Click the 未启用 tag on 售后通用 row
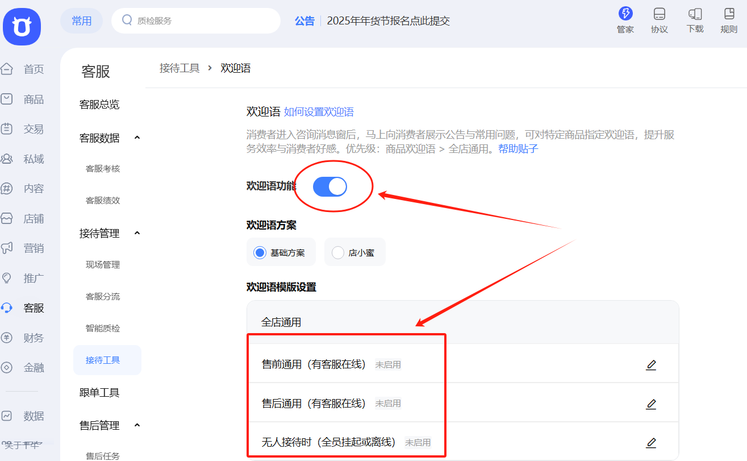The height and width of the screenshot is (461, 747). (389, 404)
